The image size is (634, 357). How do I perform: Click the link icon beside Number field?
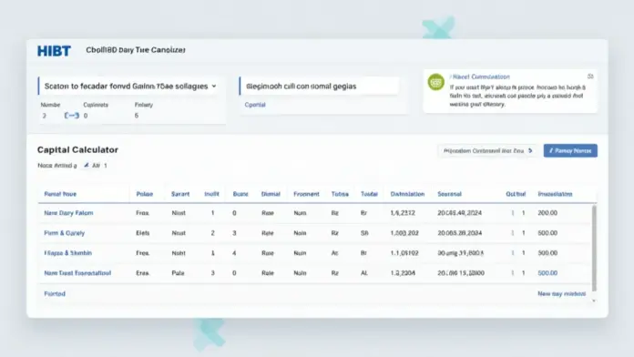[72, 116]
